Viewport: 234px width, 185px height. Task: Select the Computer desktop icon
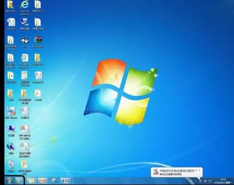[11, 131]
